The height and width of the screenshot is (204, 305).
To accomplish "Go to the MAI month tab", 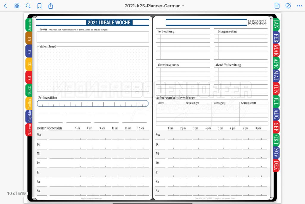I will point(276,76).
